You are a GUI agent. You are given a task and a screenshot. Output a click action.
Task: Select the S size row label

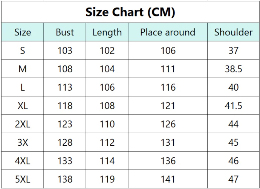coord(23,51)
